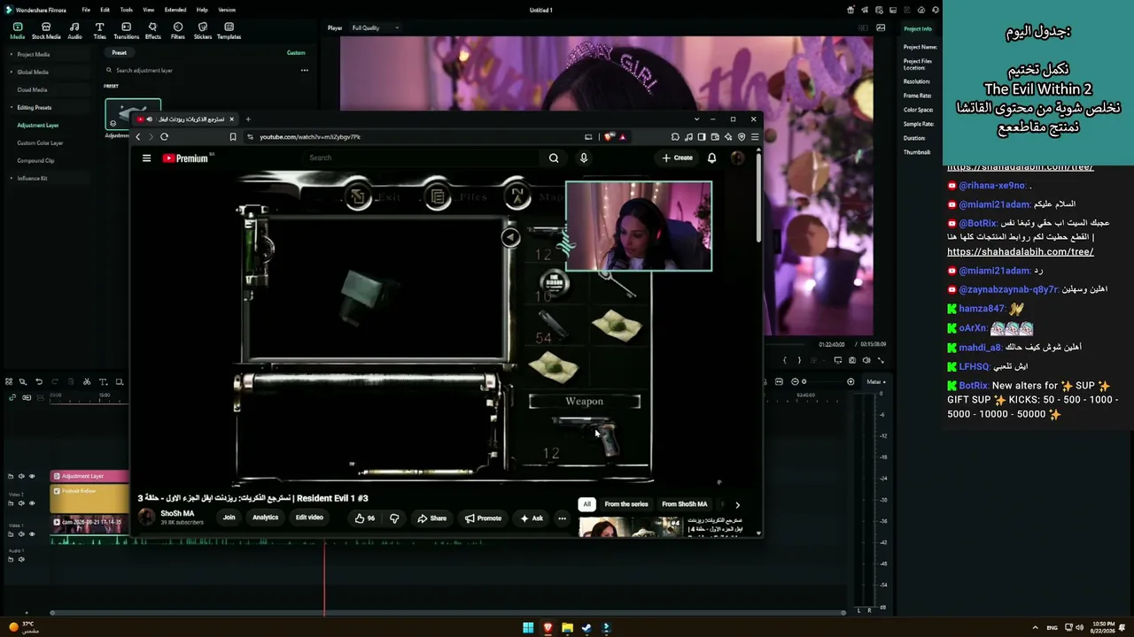This screenshot has width=1134, height=637.
Task: Go back with the browser back arrow
Action: tap(137, 137)
